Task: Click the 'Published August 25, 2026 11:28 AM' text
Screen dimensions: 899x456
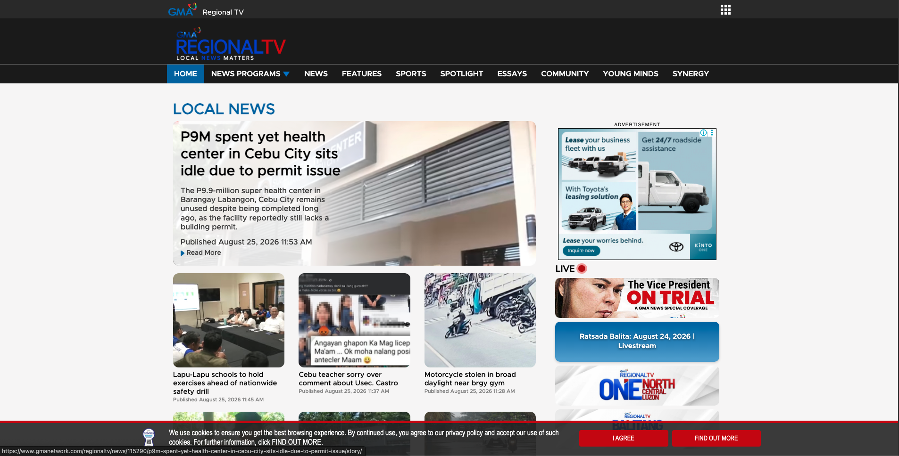Action: 470,391
